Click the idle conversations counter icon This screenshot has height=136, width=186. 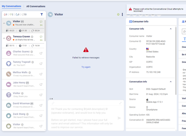click(17, 15)
